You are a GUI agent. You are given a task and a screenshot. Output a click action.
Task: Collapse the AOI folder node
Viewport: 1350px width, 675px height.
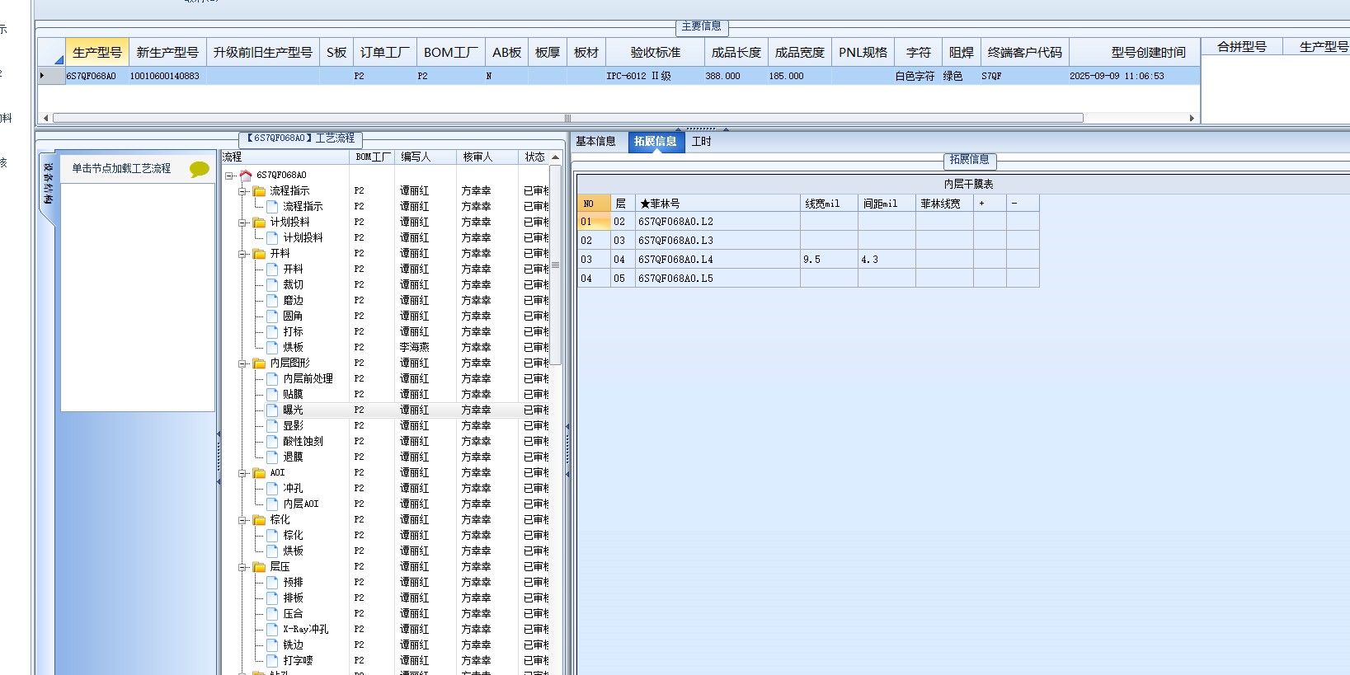(x=243, y=473)
